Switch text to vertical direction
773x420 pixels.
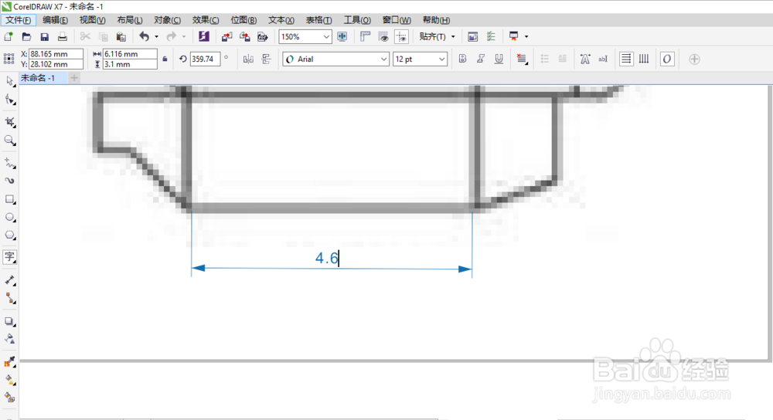[644, 59]
